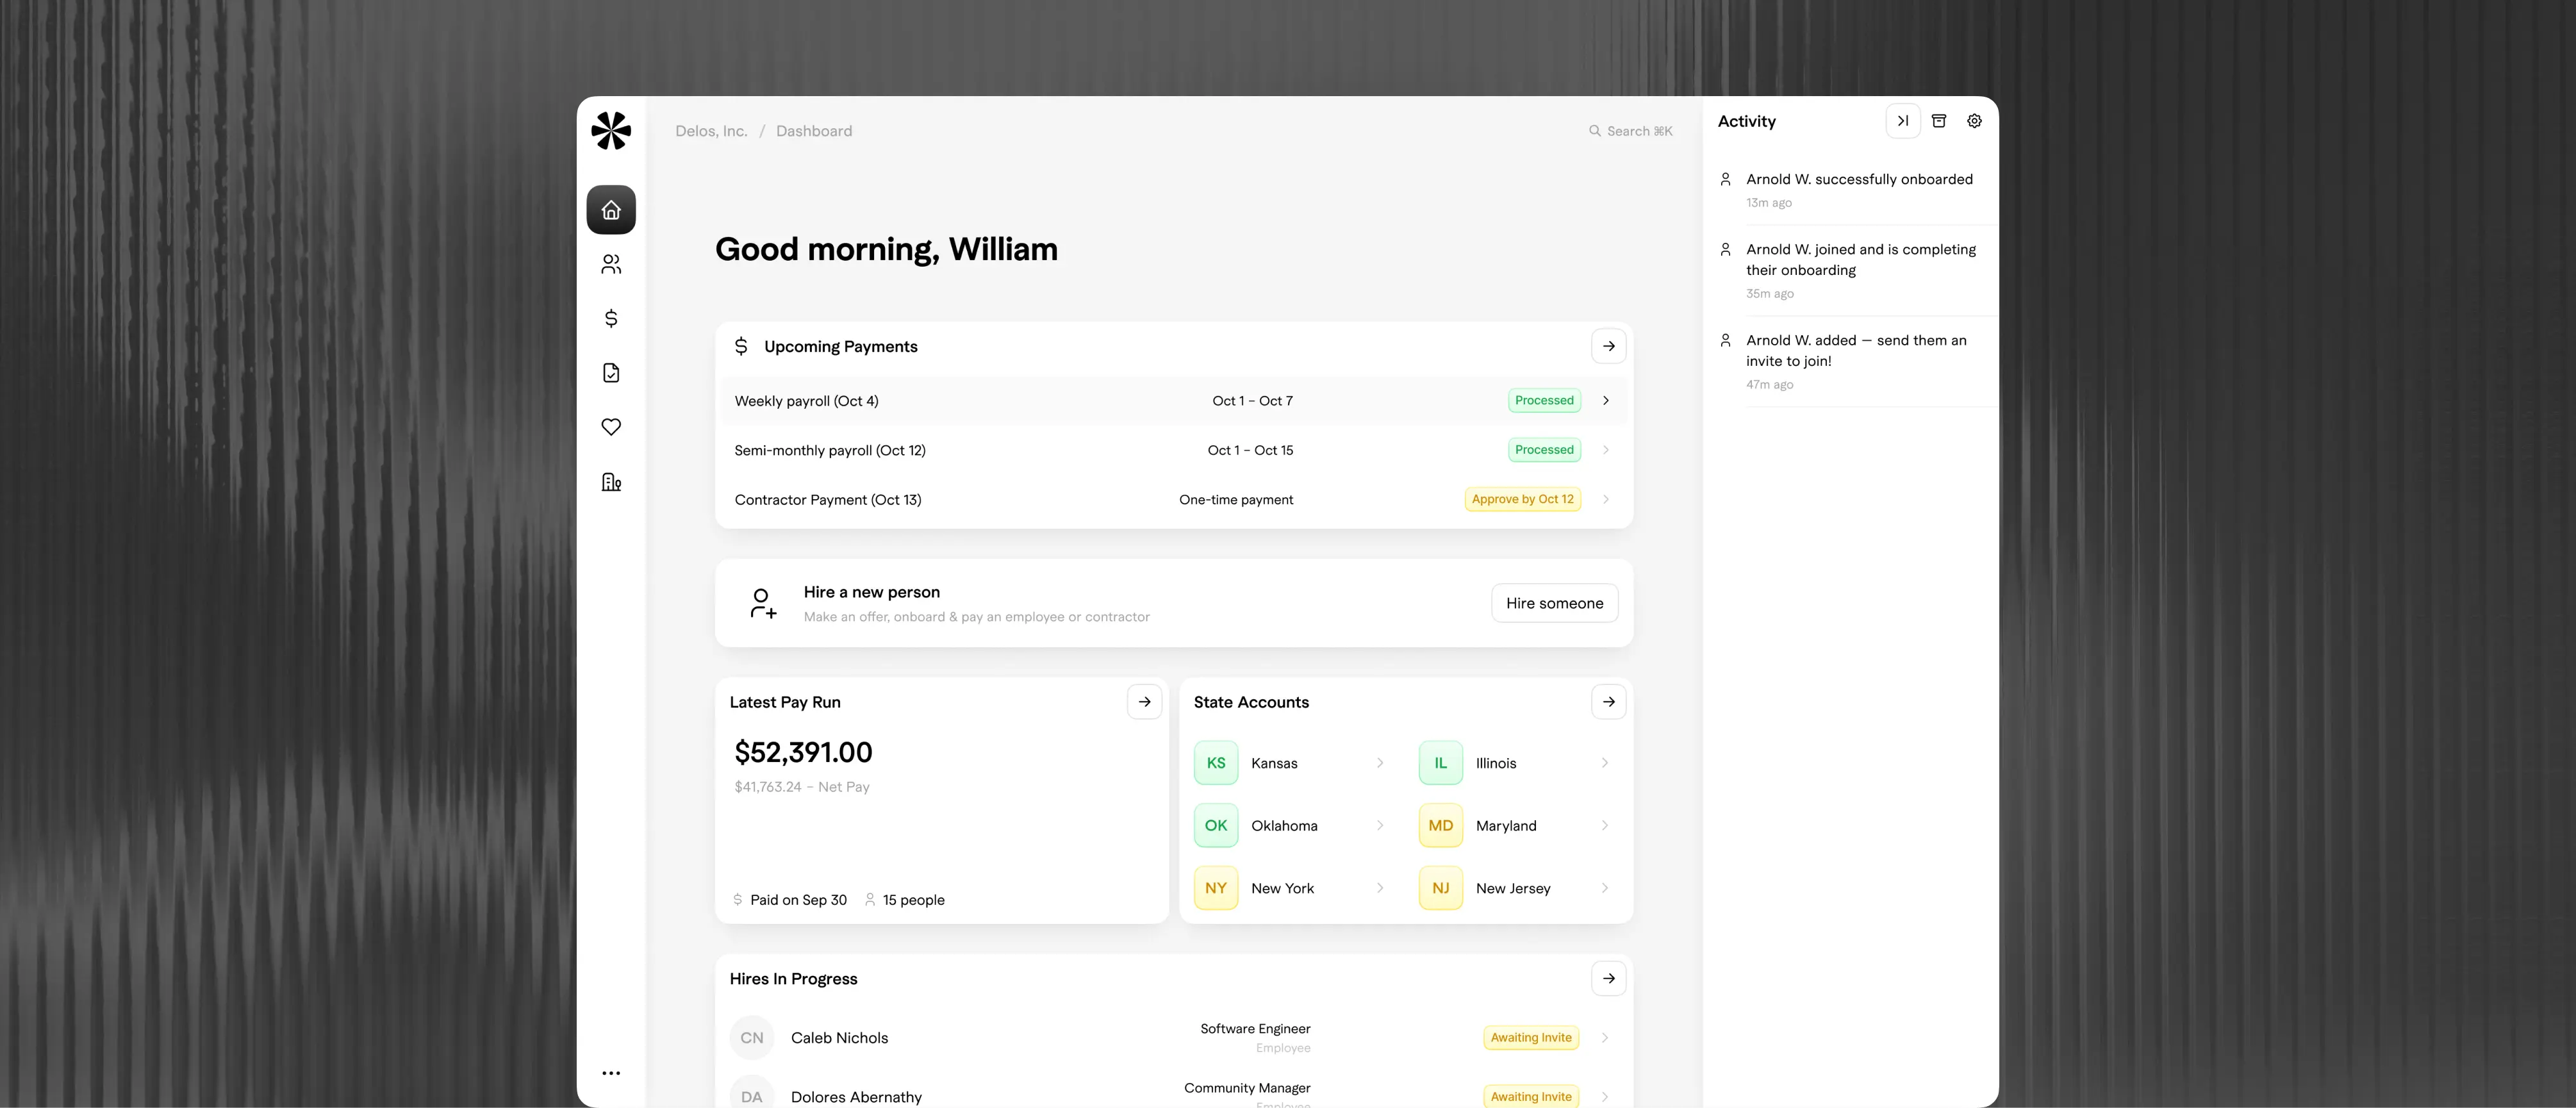Go to Dashboard via the breadcrumb
The height and width of the screenshot is (1108, 2576).
point(813,131)
